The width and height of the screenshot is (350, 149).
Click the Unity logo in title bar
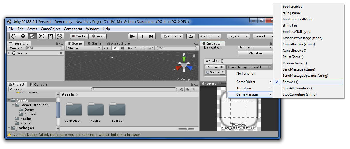9,22
